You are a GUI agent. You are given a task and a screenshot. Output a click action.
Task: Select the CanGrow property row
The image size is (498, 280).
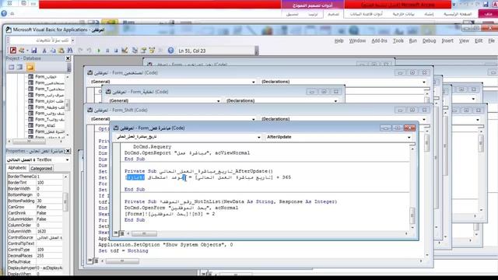(x=34, y=207)
